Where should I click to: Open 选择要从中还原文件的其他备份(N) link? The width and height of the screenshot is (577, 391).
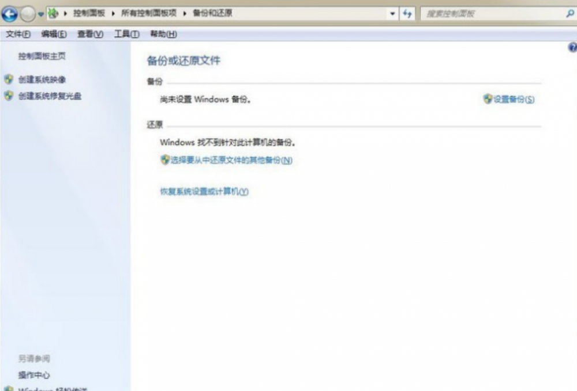pyautogui.click(x=231, y=160)
